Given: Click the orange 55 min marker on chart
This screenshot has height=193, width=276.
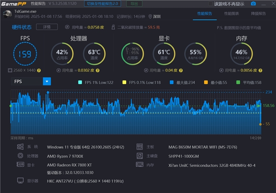Looking at the screenshot, I should pyautogui.click(x=260, y=124).
